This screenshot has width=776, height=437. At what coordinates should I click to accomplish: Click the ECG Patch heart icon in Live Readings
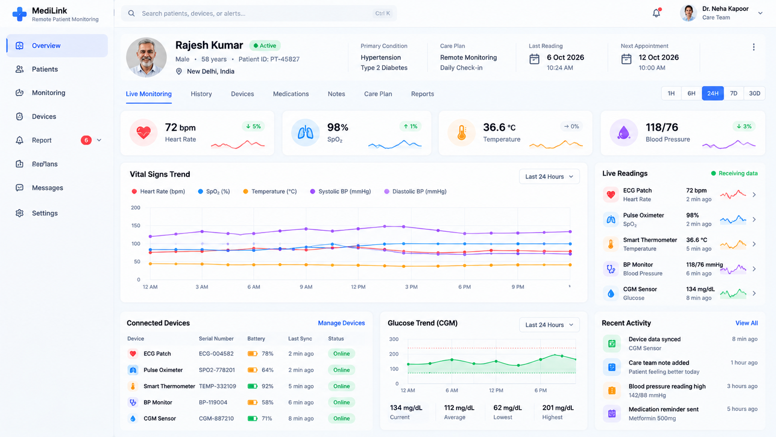tap(611, 195)
